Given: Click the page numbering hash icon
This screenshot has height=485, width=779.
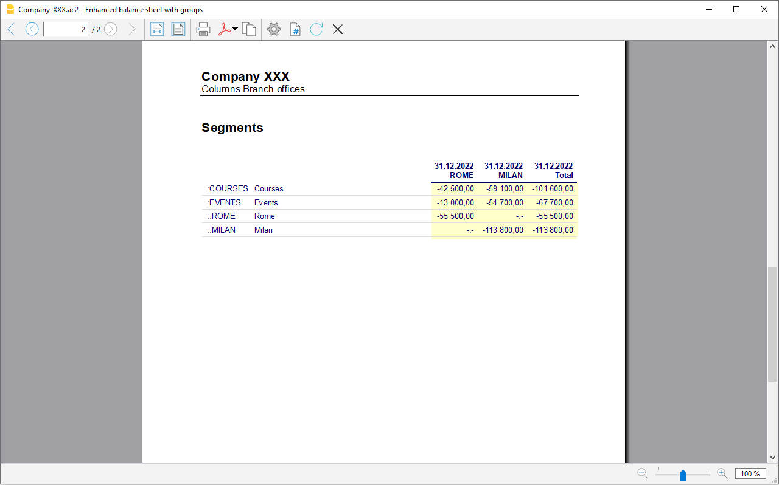Looking at the screenshot, I should (x=295, y=29).
